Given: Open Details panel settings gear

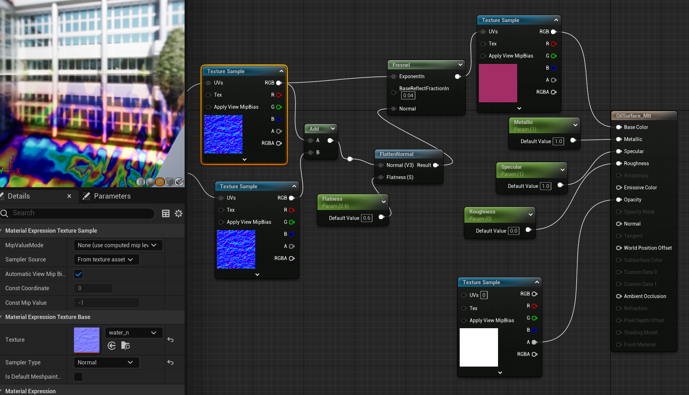Looking at the screenshot, I should (x=179, y=213).
